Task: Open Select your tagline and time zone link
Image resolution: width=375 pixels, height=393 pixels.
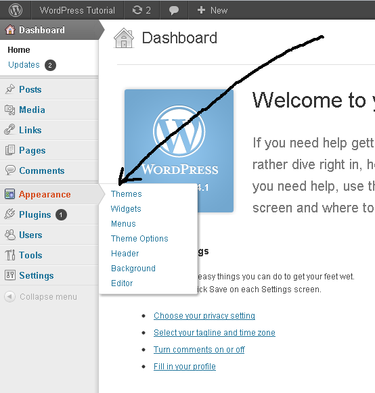Action: [x=215, y=333]
